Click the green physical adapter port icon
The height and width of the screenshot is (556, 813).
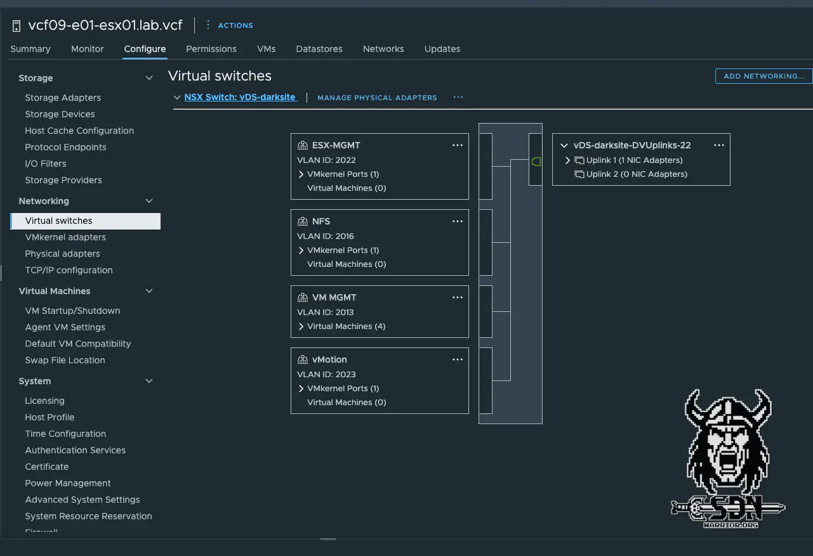(536, 162)
